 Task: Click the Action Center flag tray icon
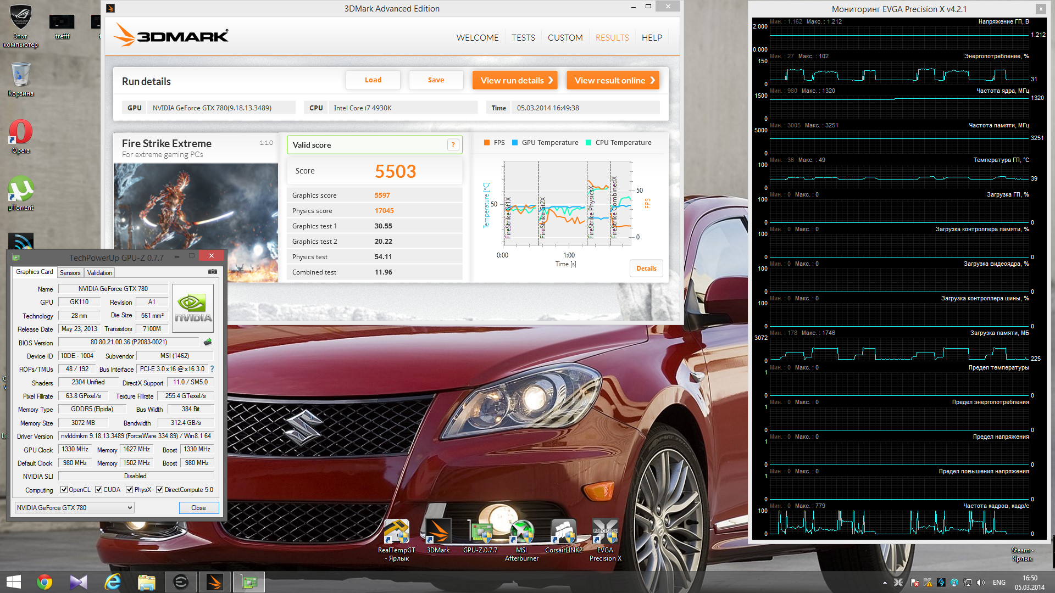pyautogui.click(x=915, y=583)
